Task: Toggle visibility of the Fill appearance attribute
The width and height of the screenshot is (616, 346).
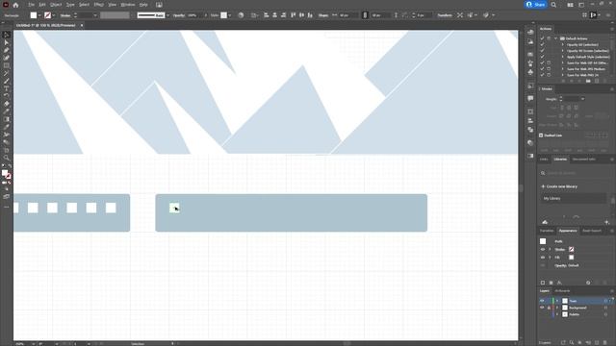Action: click(x=543, y=258)
